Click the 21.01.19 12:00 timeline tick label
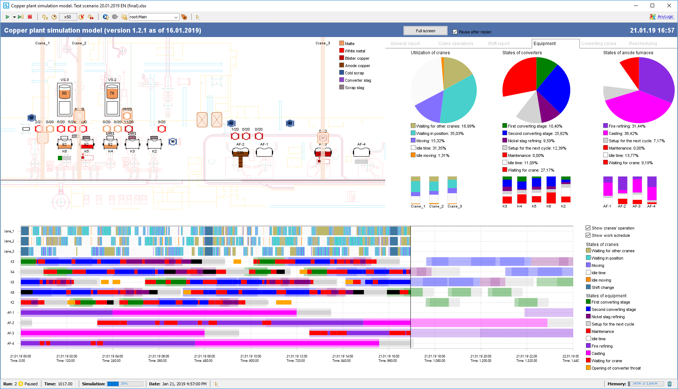Screen dimensions: 678x389 297,356
